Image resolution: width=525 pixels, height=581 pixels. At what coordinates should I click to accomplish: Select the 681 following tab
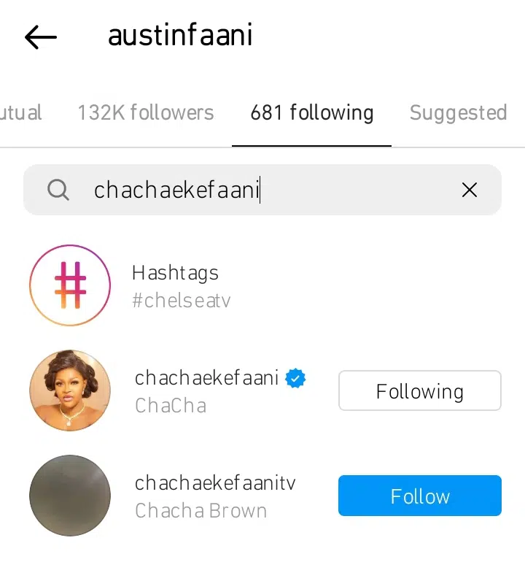point(312,112)
